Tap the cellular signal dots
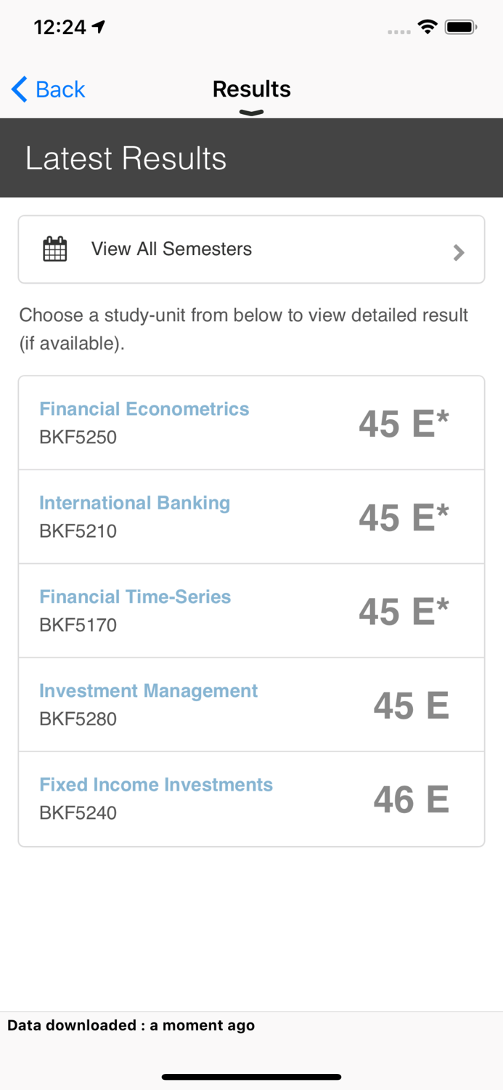Screen dimensions: 503x1090 398,31
